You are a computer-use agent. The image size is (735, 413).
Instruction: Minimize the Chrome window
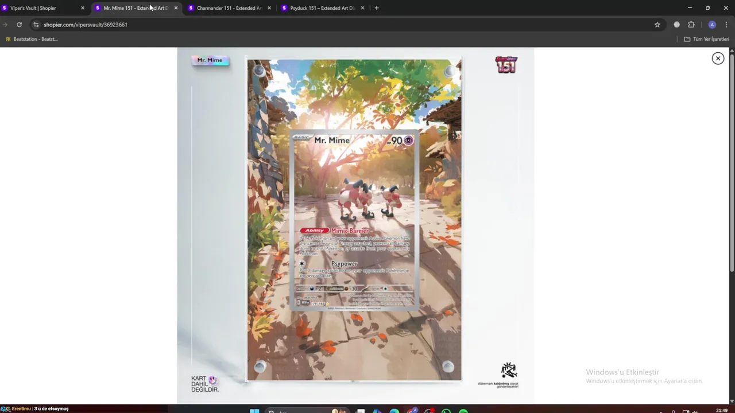690,8
